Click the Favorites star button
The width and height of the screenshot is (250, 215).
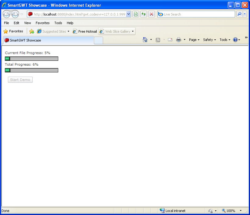coord(13,31)
